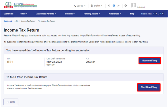The width and height of the screenshot is (168, 108).
Task: Click the Session Time countdown
Action: coord(152,14)
